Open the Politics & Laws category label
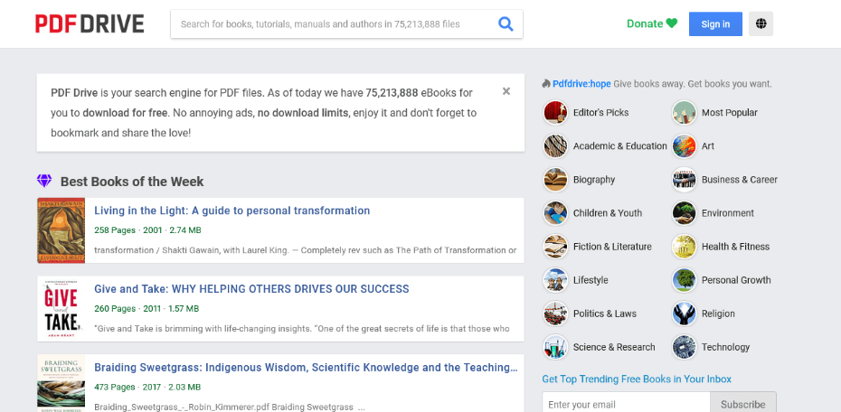 pos(604,314)
